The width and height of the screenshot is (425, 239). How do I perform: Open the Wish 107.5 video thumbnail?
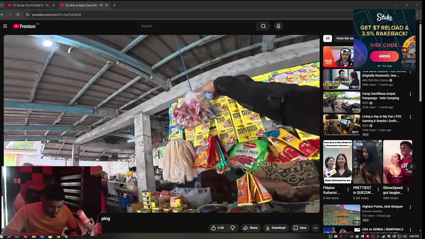coord(338,56)
